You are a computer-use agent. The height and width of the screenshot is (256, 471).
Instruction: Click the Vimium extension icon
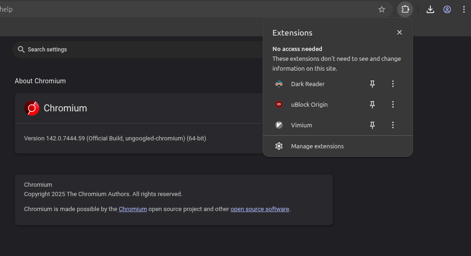279,125
